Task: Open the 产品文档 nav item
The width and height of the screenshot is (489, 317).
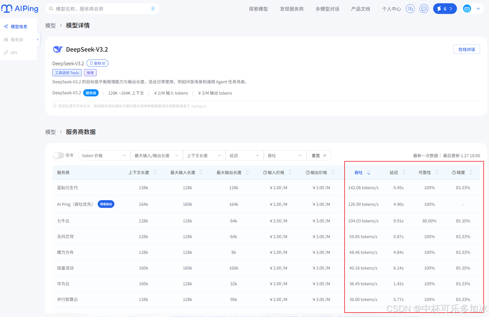Action: coord(361,9)
